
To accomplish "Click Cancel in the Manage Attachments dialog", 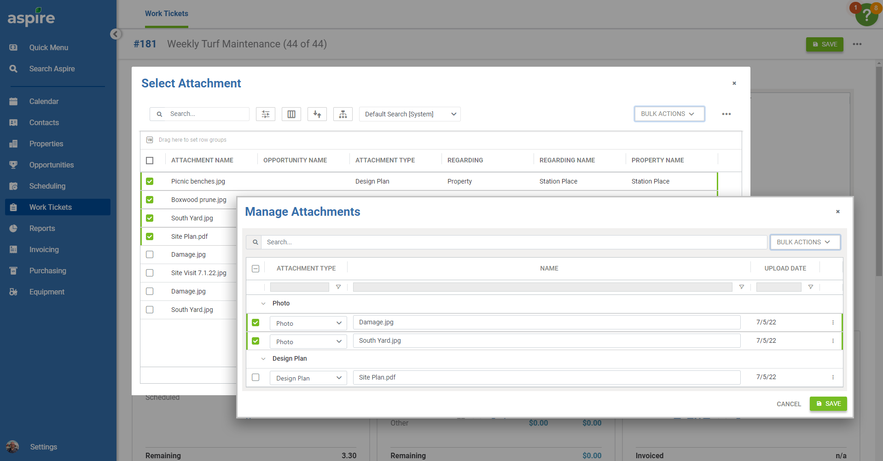I will [788, 403].
